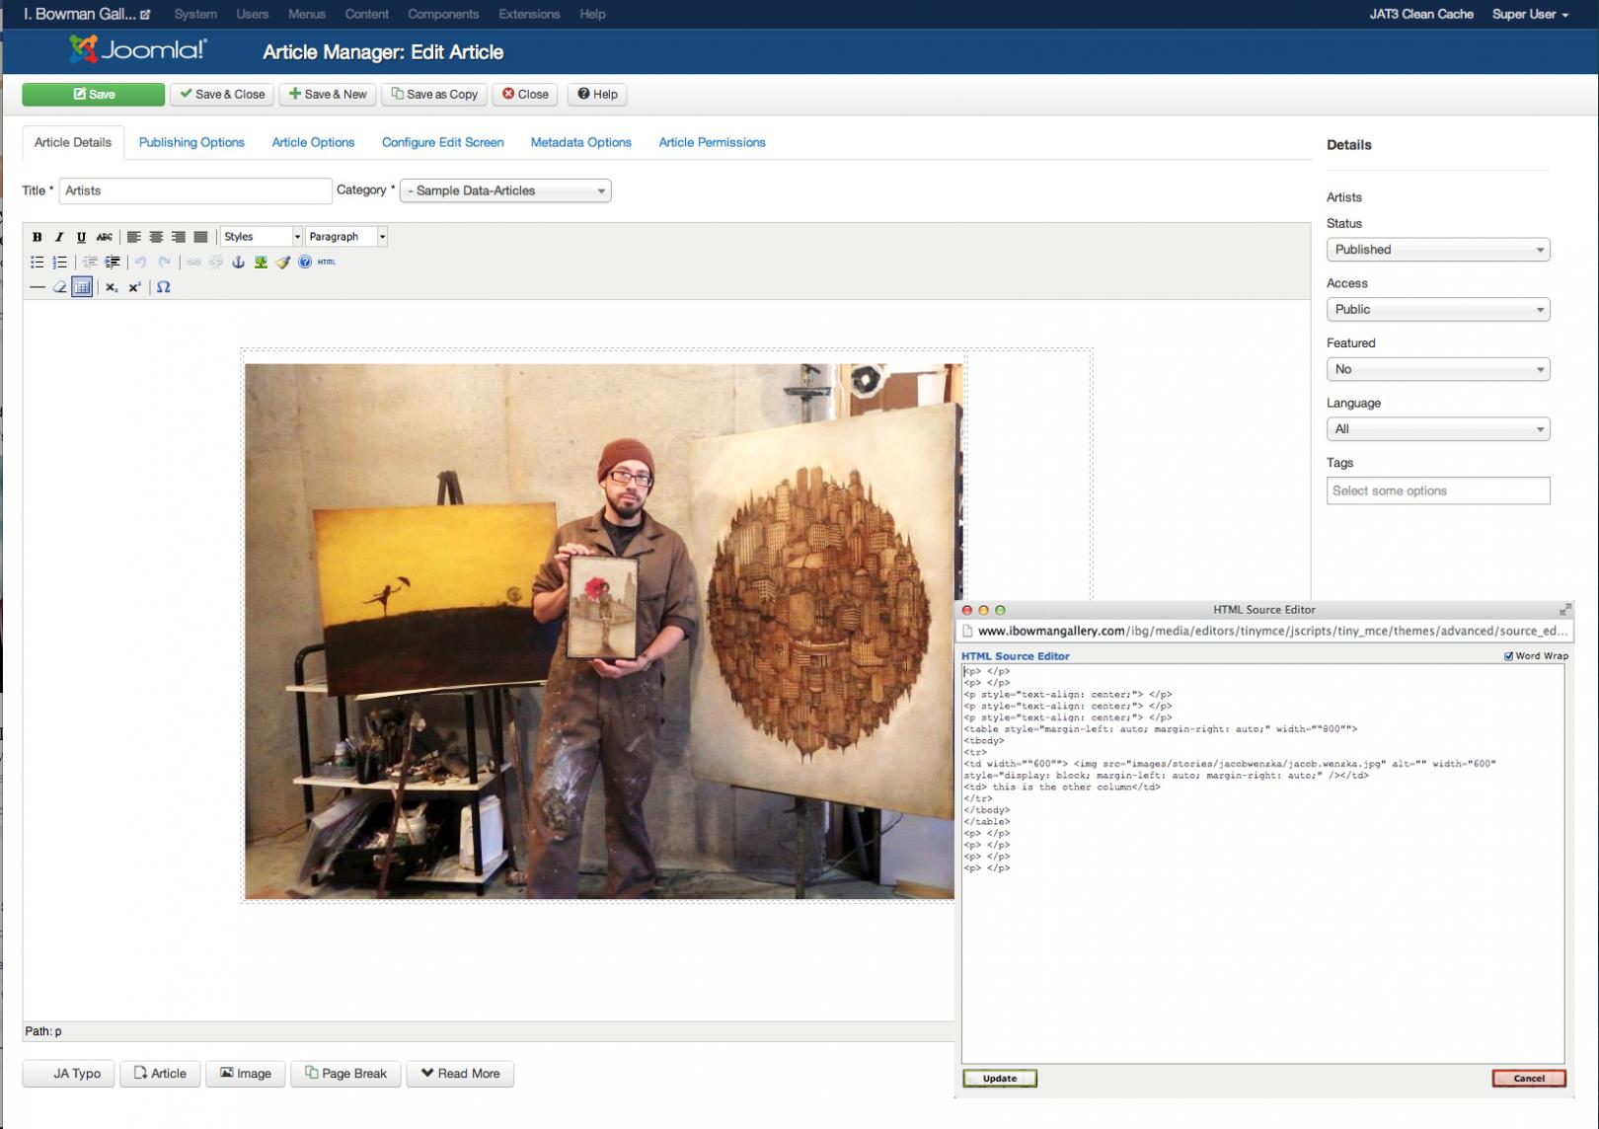The height and width of the screenshot is (1129, 1599).
Task: Switch to the Publishing Options tab
Action: click(191, 142)
